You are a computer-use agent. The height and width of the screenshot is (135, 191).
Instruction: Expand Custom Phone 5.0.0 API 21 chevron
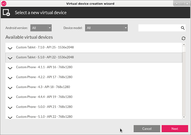tap(10, 108)
